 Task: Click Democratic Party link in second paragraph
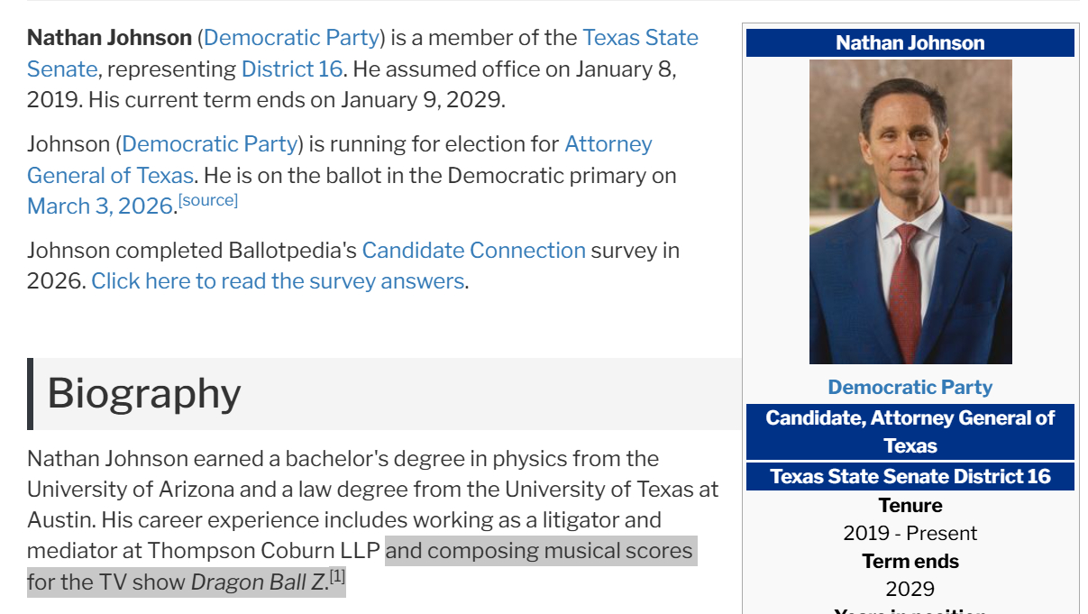pyautogui.click(x=209, y=144)
